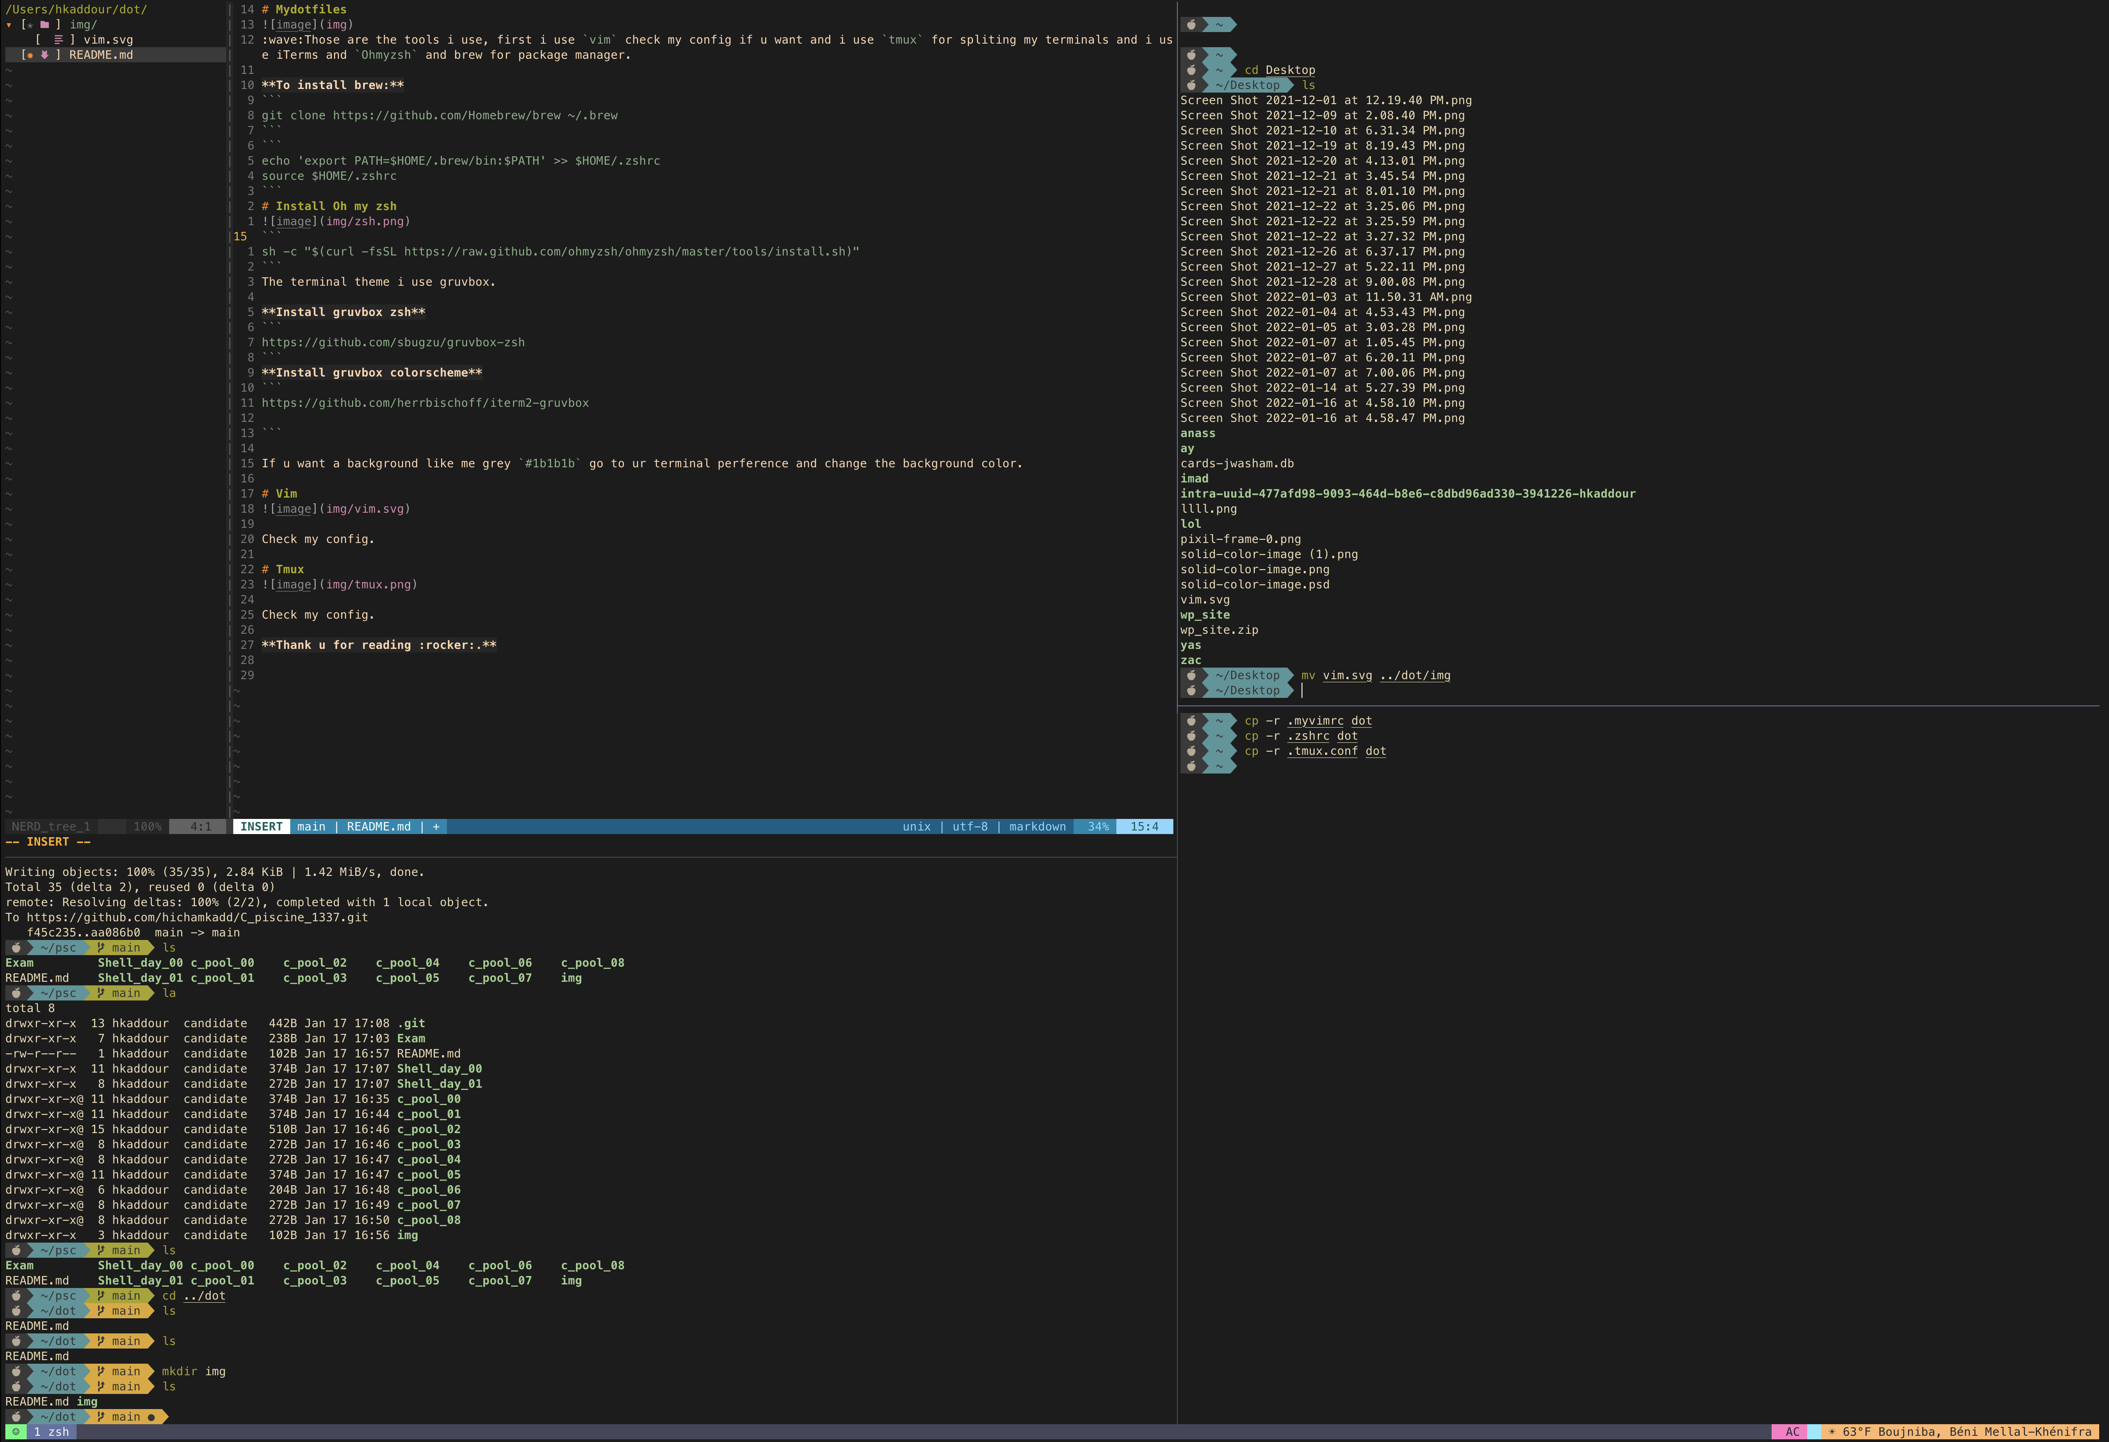This screenshot has width=2109, height=1442.
Task: Click the iterm2-gruvbox GitHub URL
Action: tap(425, 403)
